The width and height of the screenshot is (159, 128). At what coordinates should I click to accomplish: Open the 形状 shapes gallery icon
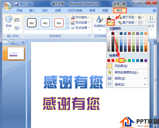point(9,19)
